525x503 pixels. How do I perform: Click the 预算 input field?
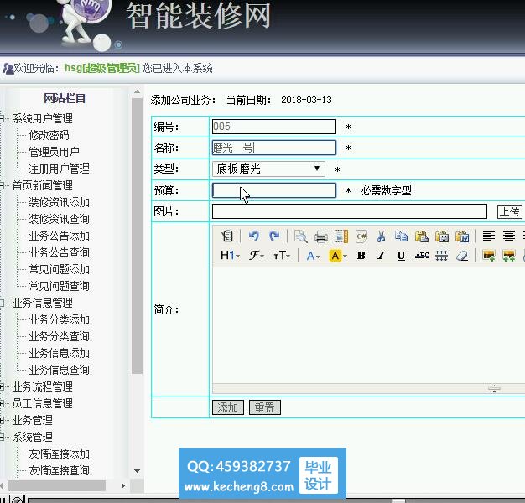[274, 190]
